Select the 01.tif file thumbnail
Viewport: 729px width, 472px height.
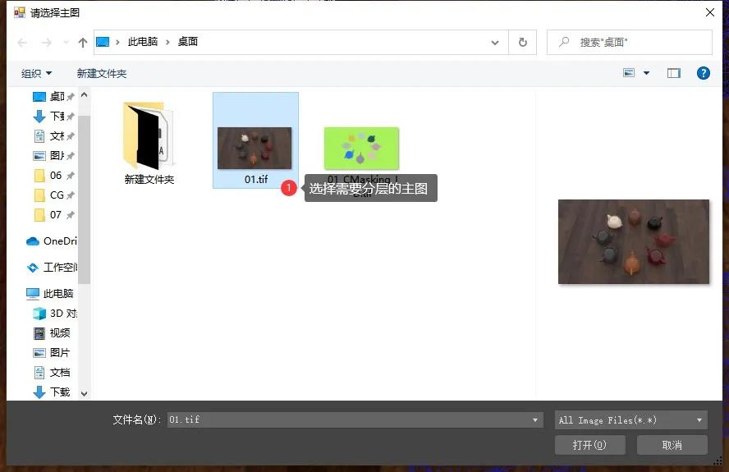[254, 148]
